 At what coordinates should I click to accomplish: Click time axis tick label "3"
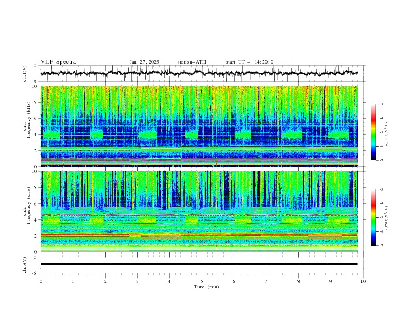coord(137,281)
